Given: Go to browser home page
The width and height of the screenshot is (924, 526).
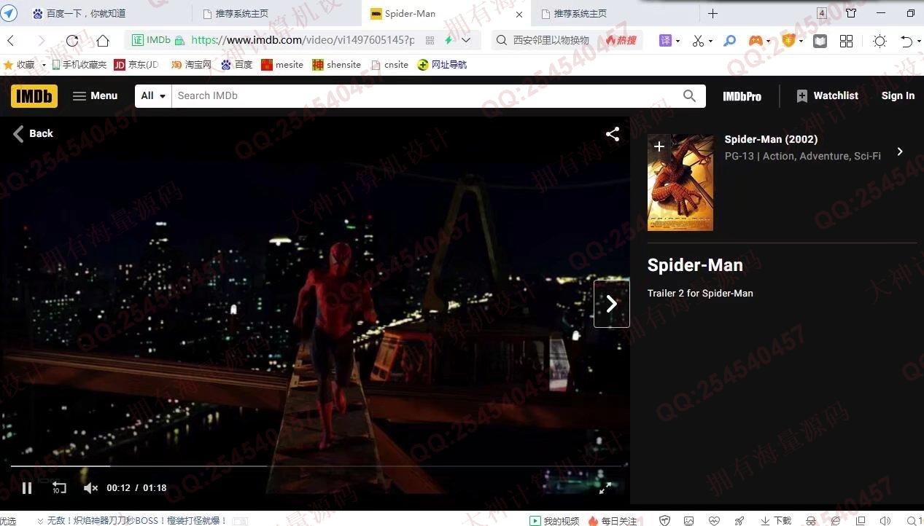Looking at the screenshot, I should [x=103, y=40].
